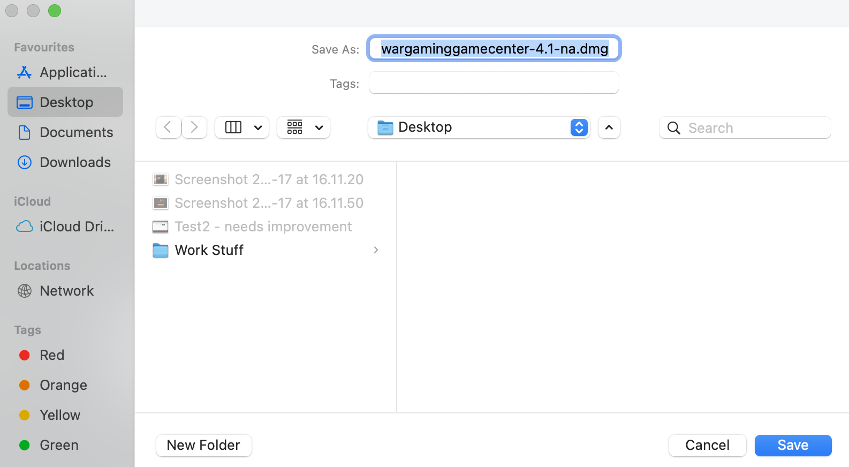Image resolution: width=849 pixels, height=467 pixels.
Task: Open Applications in the sidebar
Action: pyautogui.click(x=65, y=72)
